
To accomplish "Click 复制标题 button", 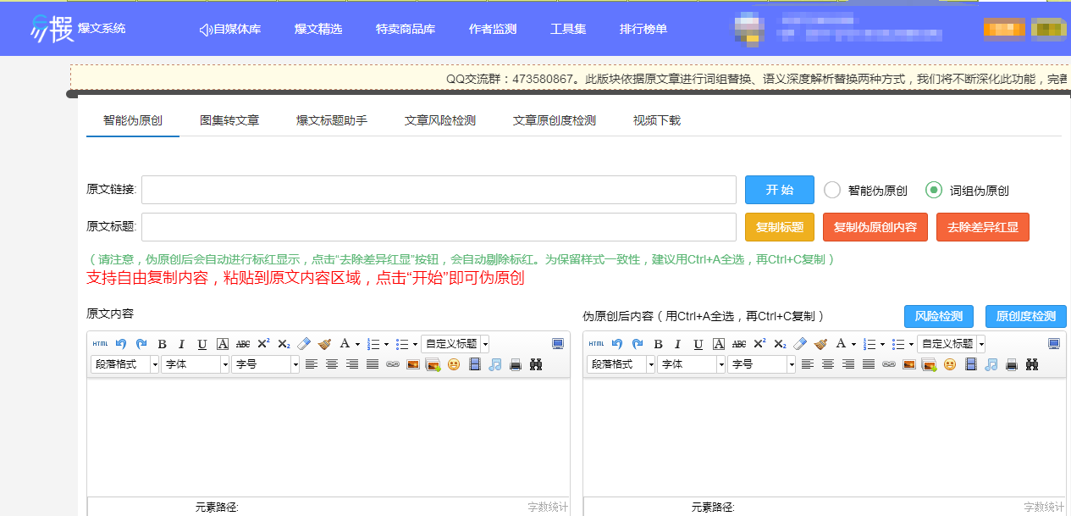I will tap(780, 227).
